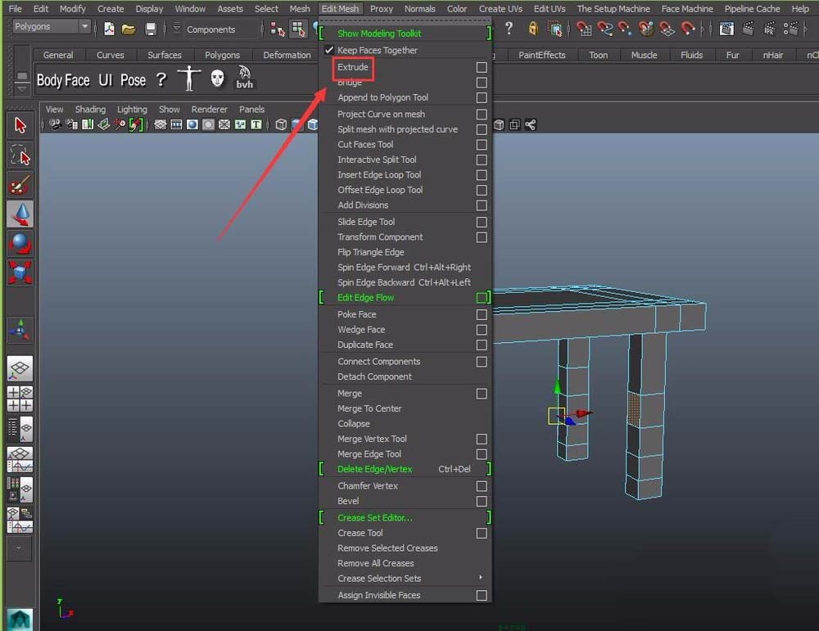The image size is (819, 631).
Task: Open the viewport View menu
Action: tap(54, 109)
